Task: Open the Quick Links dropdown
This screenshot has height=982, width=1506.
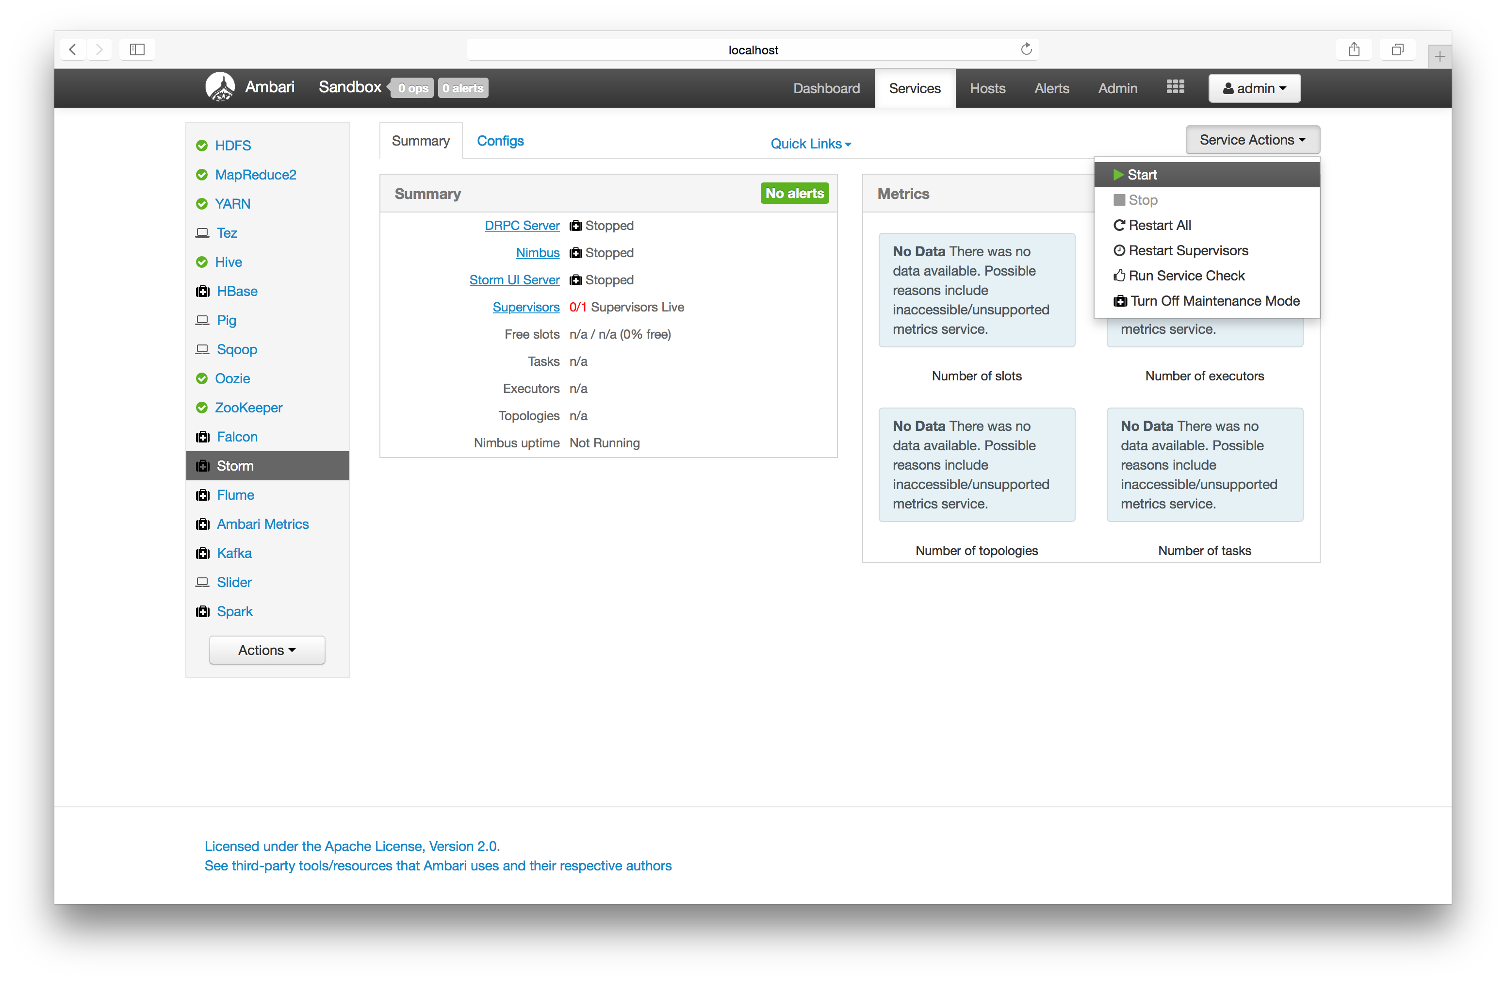Action: click(x=810, y=144)
